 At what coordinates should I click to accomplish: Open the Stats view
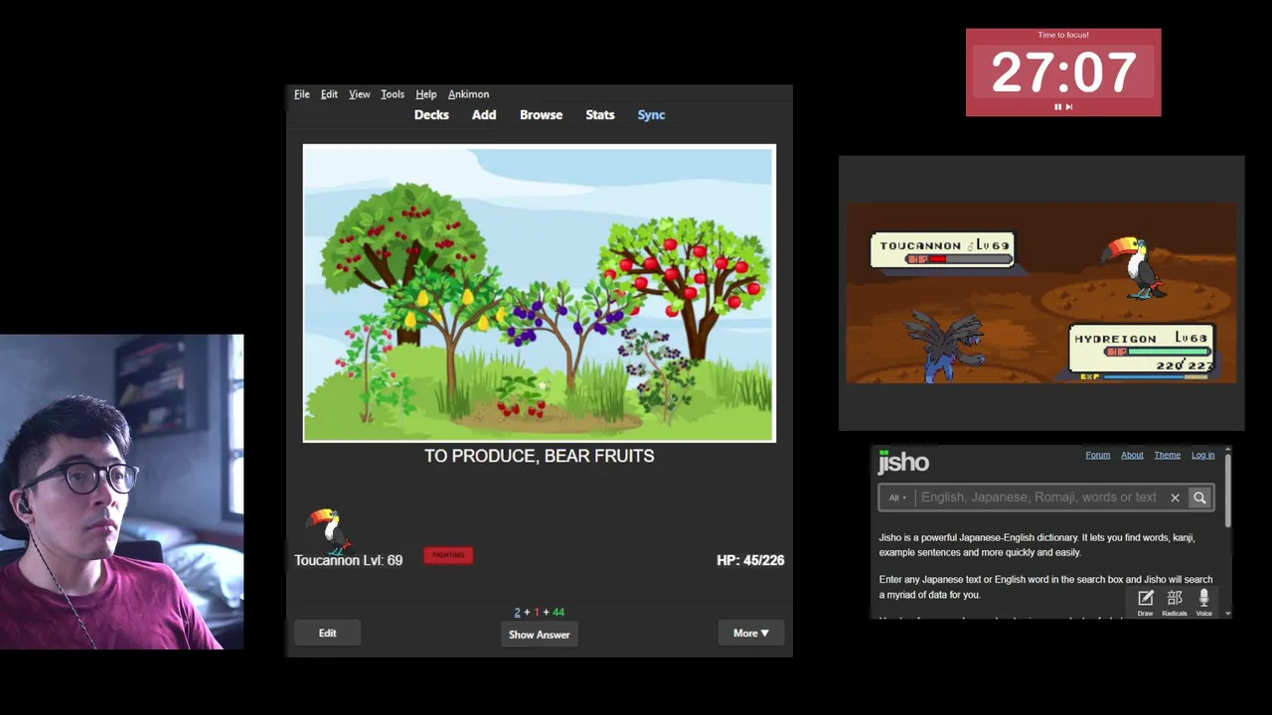coord(600,115)
